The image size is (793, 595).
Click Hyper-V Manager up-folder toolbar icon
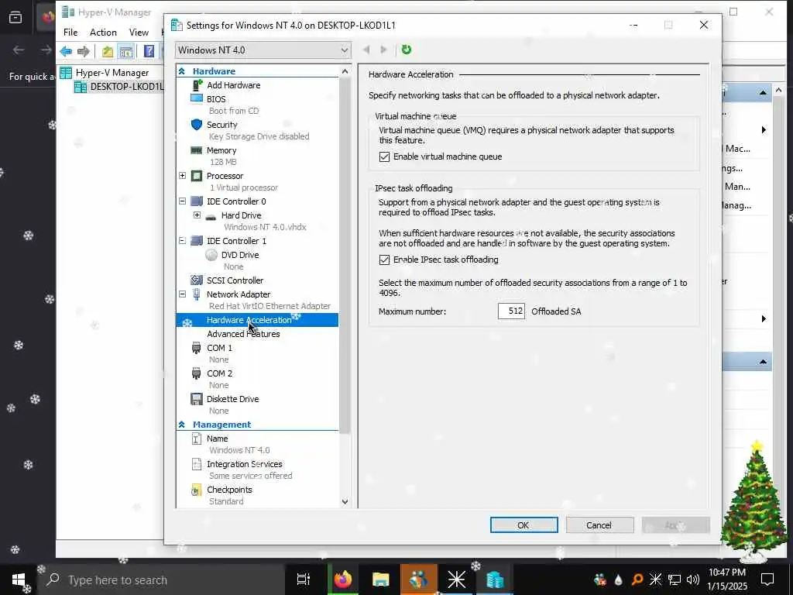click(x=107, y=51)
